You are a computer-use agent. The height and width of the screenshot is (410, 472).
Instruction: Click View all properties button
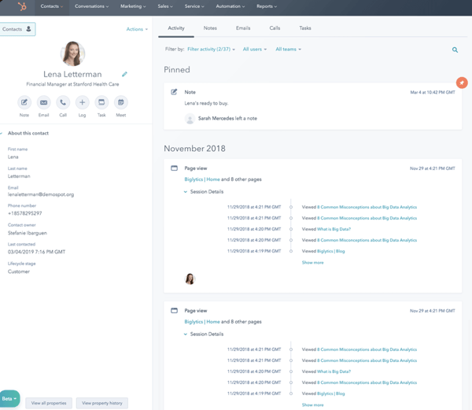point(49,403)
